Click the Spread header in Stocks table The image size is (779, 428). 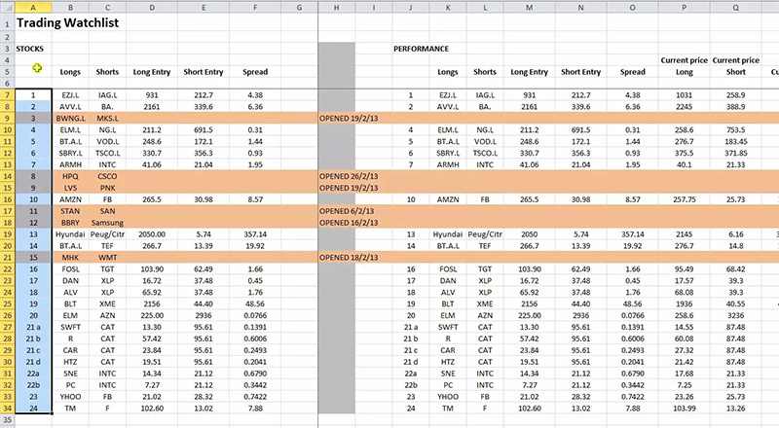[x=255, y=72]
